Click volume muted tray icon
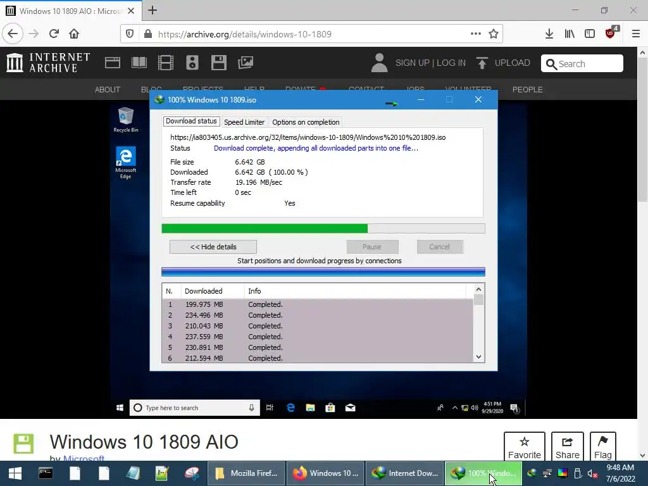648x486 pixels. (x=592, y=473)
